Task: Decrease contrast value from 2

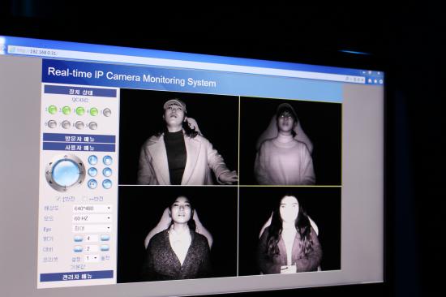Action: point(78,249)
